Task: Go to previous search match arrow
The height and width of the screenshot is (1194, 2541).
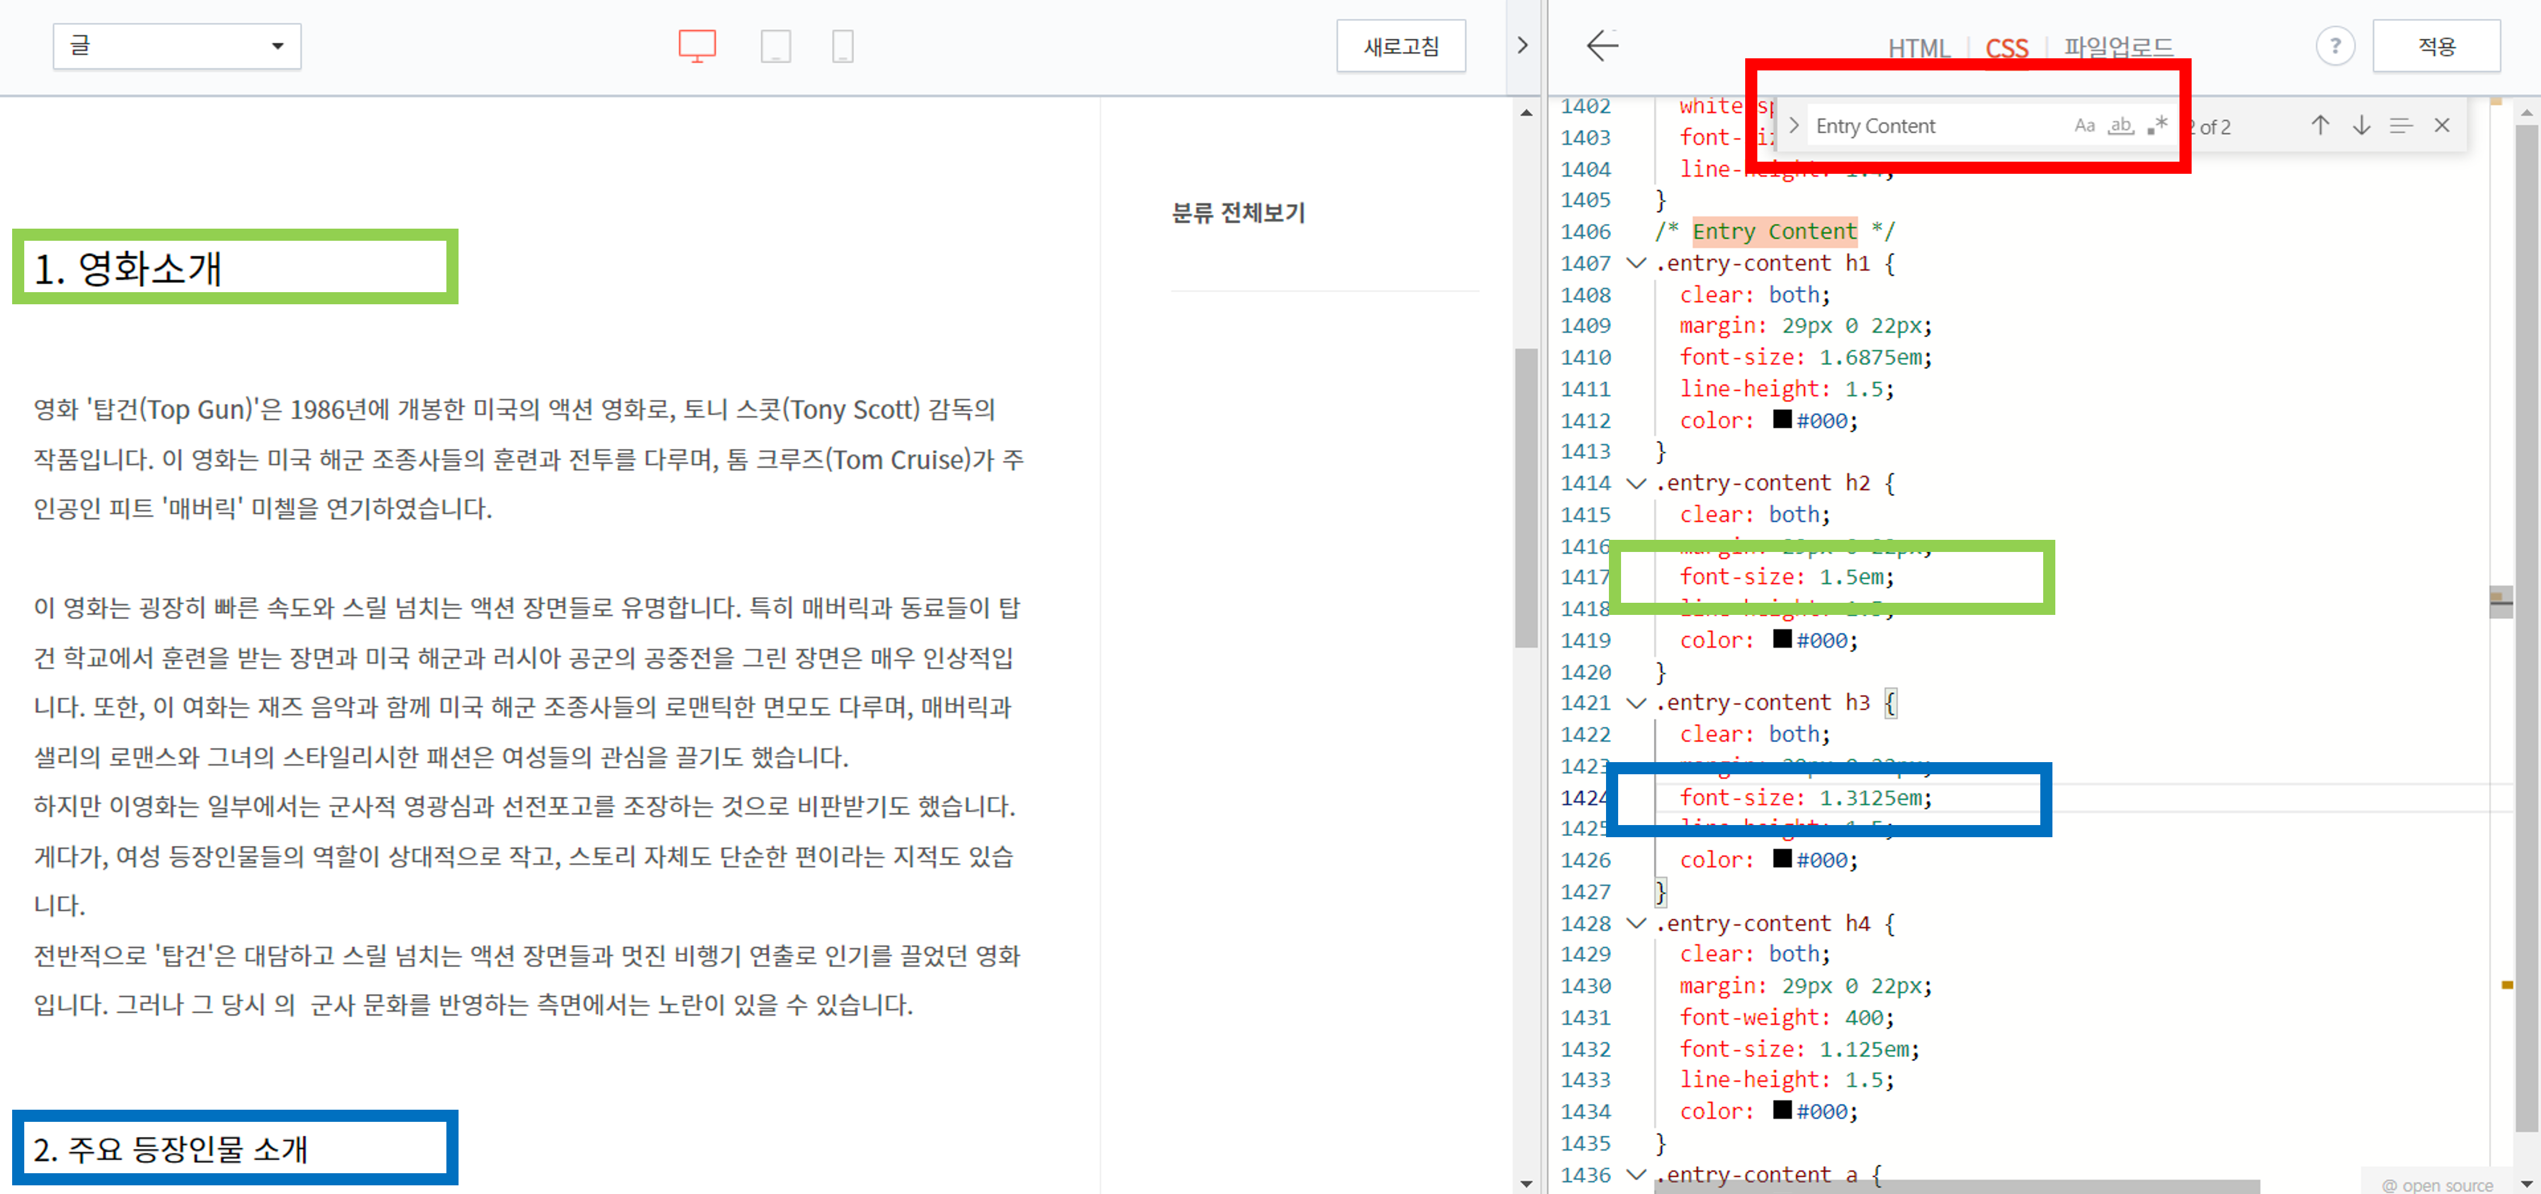Action: pos(2320,125)
